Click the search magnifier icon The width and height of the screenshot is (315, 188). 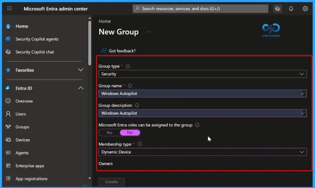click(137, 8)
